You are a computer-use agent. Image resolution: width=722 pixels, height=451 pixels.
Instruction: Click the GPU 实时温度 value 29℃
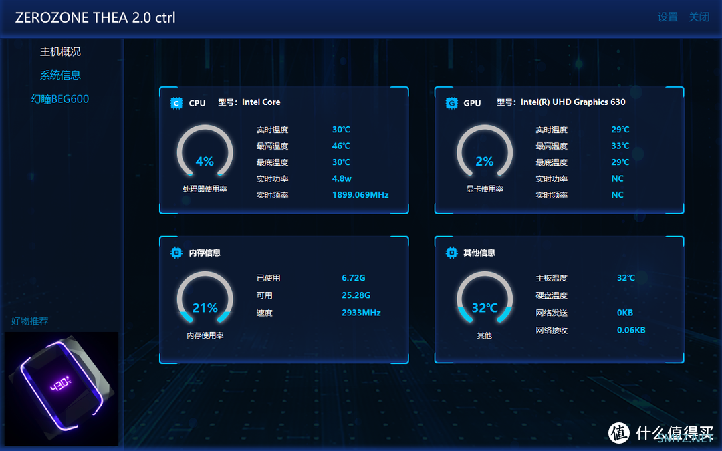(x=620, y=130)
